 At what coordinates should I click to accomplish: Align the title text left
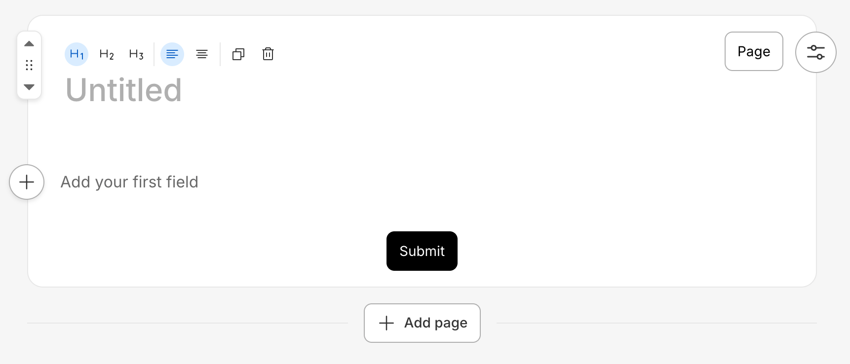click(x=172, y=54)
